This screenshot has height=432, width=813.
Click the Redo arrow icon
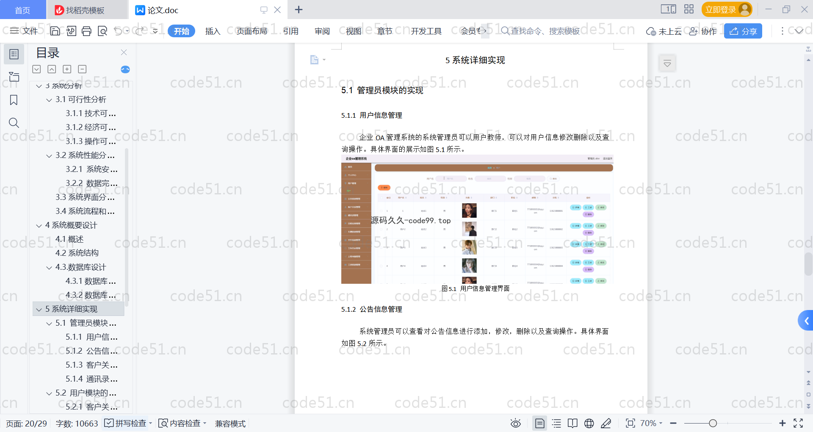tap(140, 31)
